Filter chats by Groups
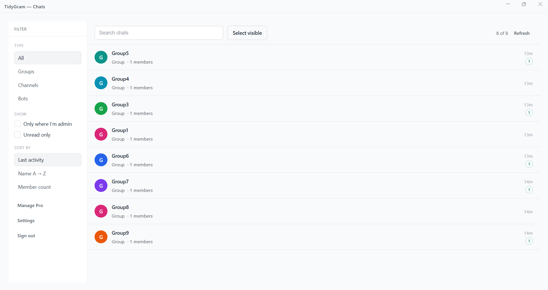548x290 pixels. click(x=48, y=72)
